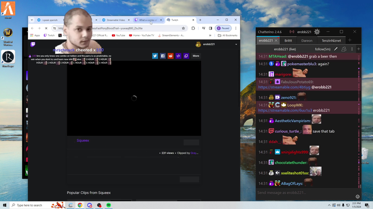Click username pokemasterblu3 in chat
This screenshot has height=209, width=373.
coord(301,64)
